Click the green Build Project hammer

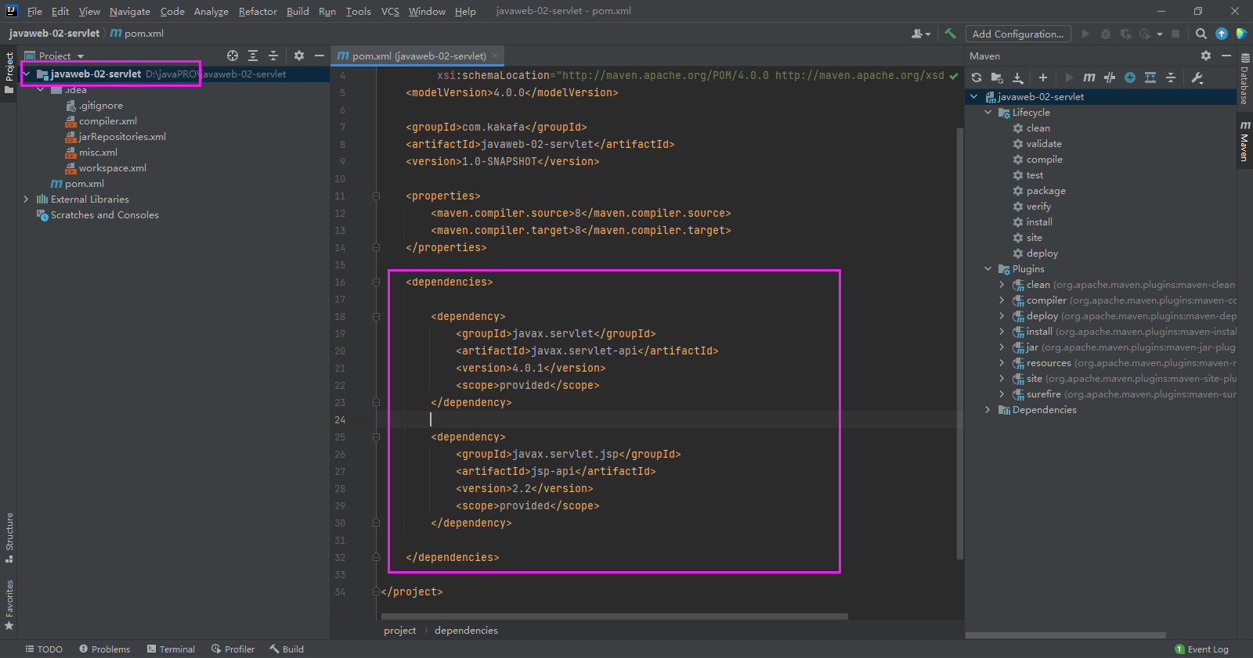click(x=950, y=34)
